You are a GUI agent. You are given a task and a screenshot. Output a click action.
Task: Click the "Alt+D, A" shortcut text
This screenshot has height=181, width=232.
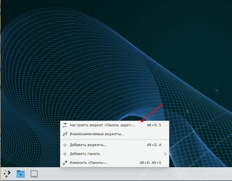click(154, 145)
